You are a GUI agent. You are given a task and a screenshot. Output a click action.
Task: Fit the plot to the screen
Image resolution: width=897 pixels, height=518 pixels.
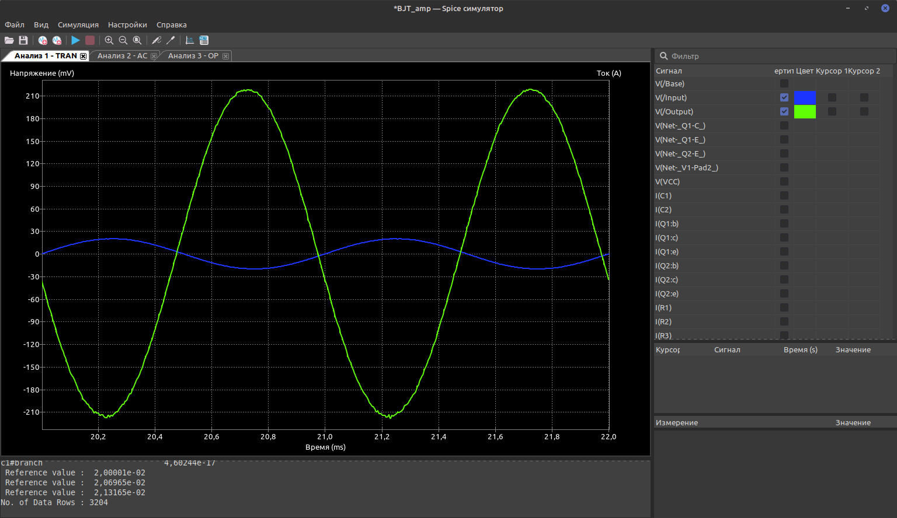pos(137,40)
